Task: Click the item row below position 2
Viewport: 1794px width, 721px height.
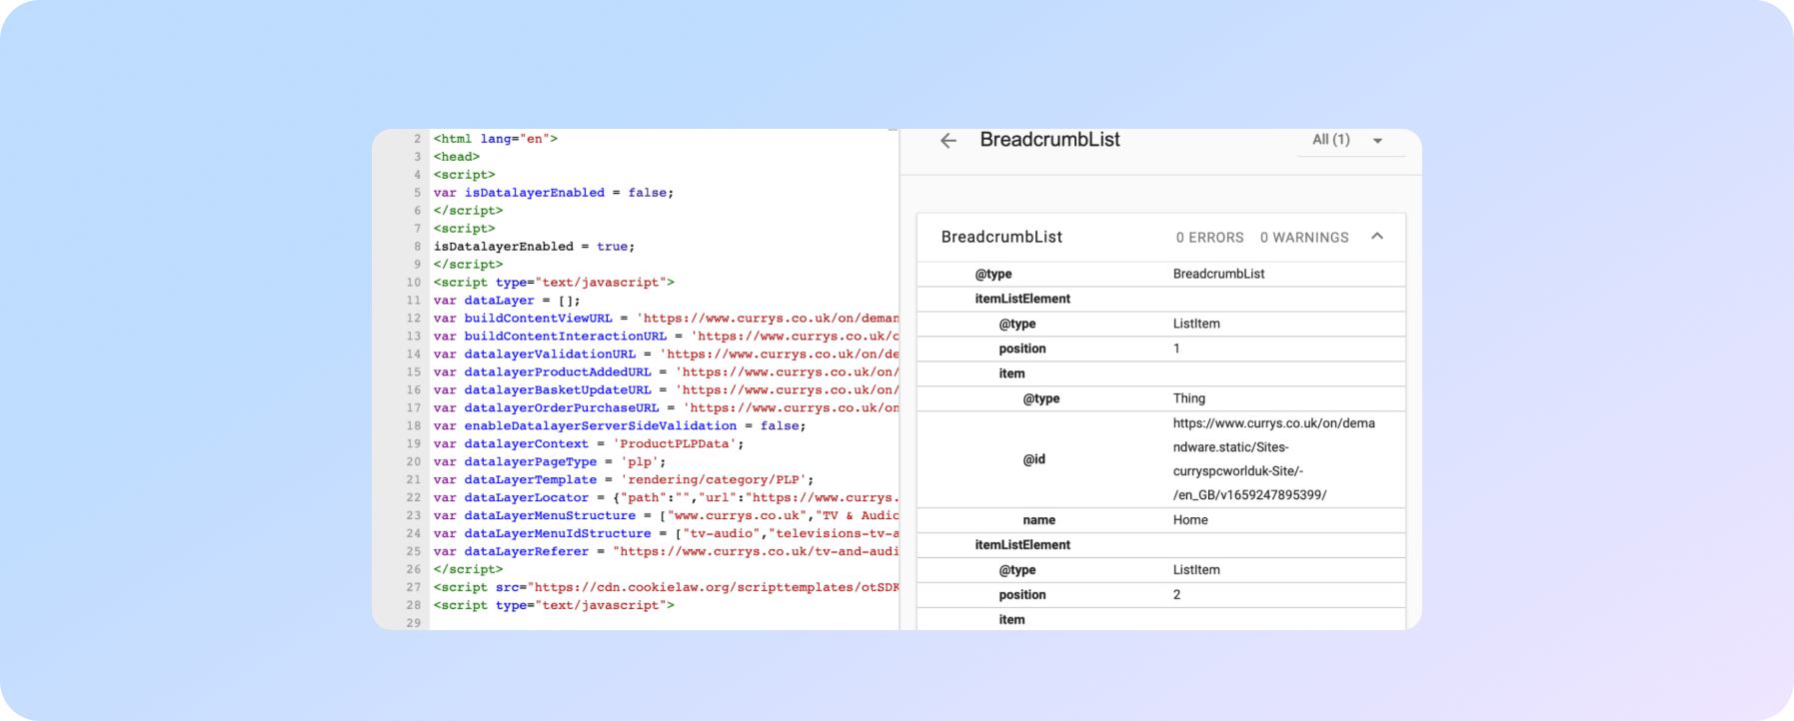Action: pyautogui.click(x=1011, y=620)
